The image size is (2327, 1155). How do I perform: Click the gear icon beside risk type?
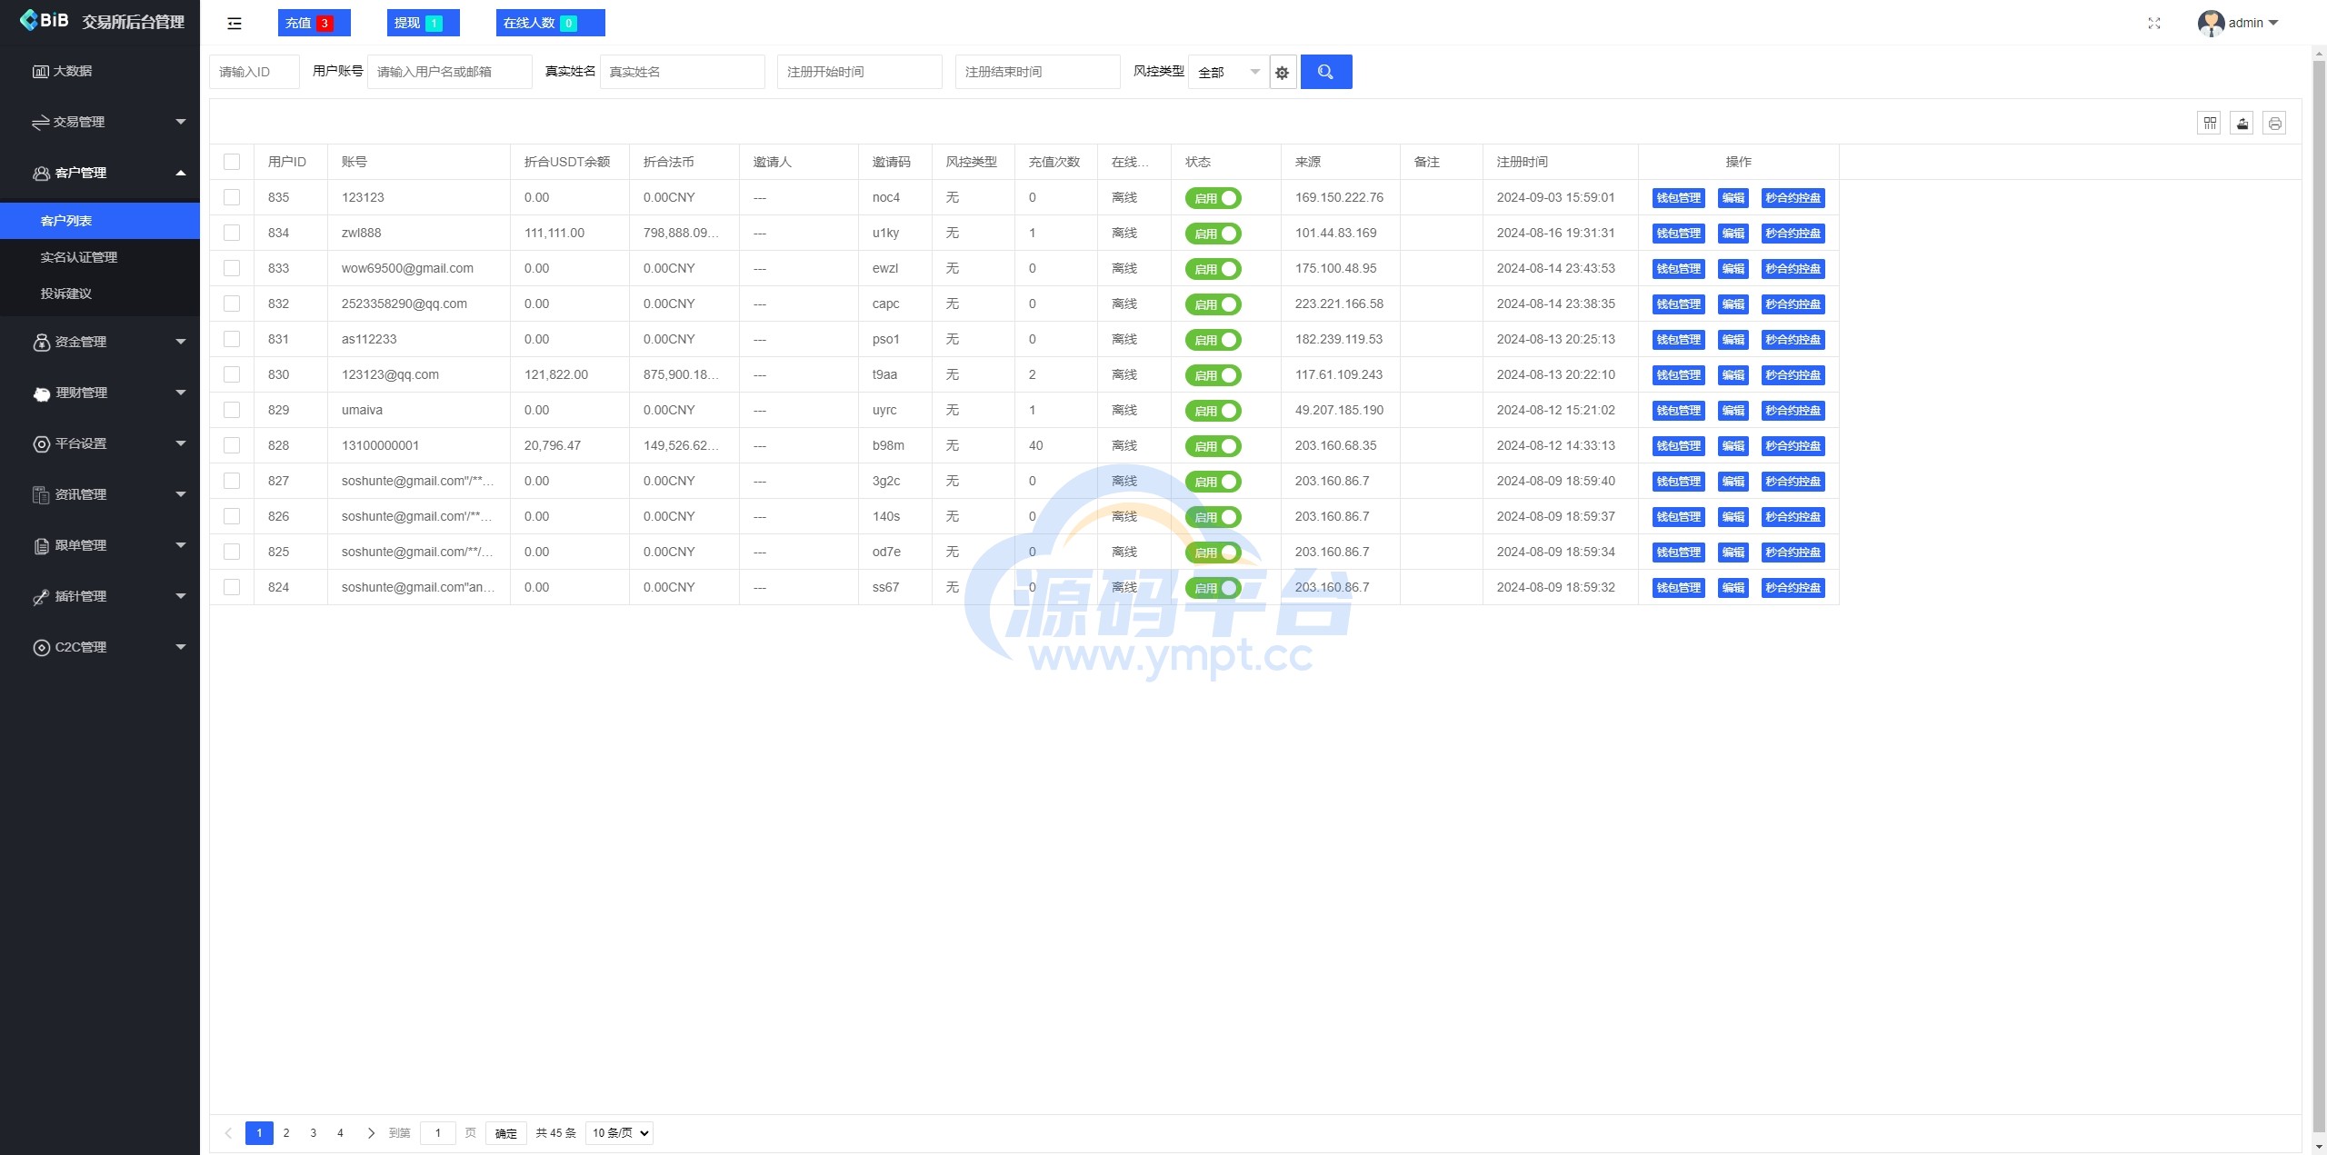1282,73
